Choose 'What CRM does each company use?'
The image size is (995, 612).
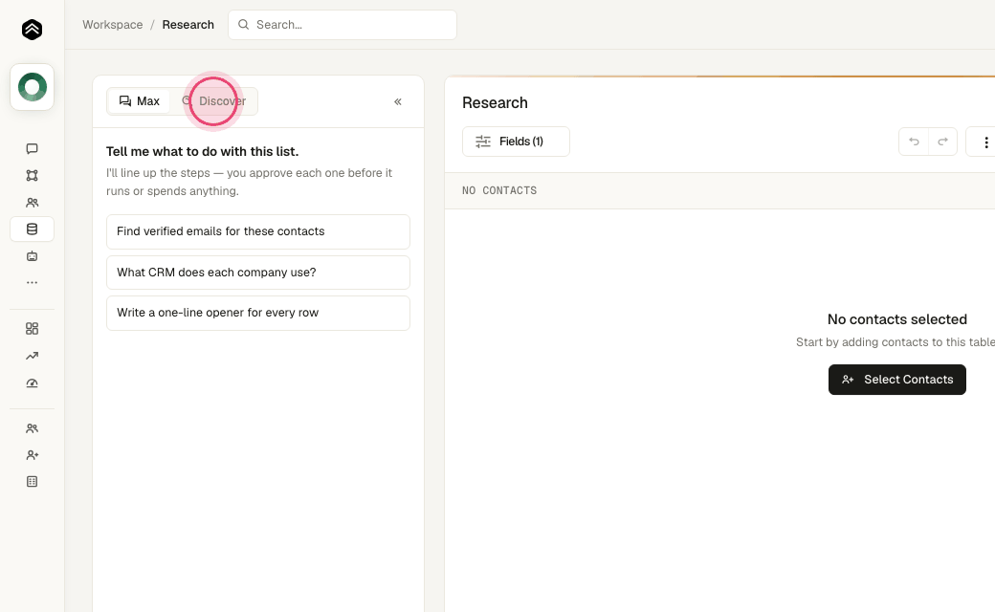click(258, 273)
